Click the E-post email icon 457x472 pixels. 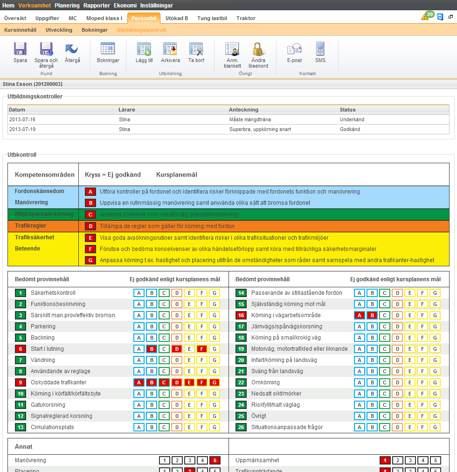tap(294, 49)
